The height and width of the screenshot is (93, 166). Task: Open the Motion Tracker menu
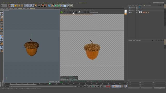click(47, 3)
